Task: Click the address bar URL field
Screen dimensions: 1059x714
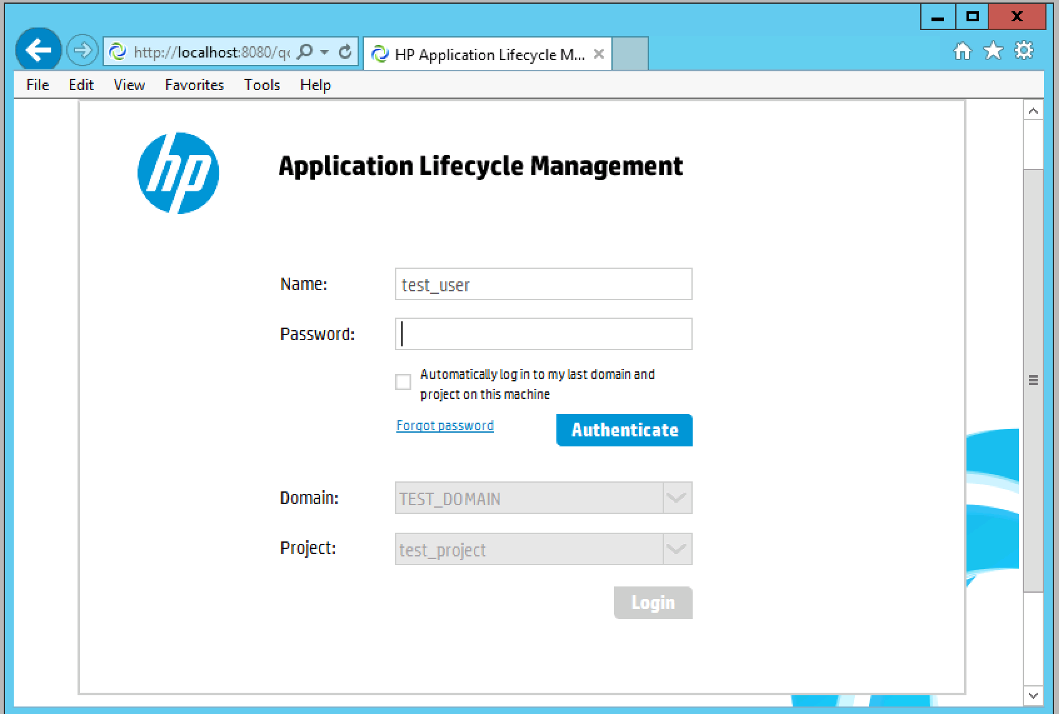Action: tap(211, 52)
